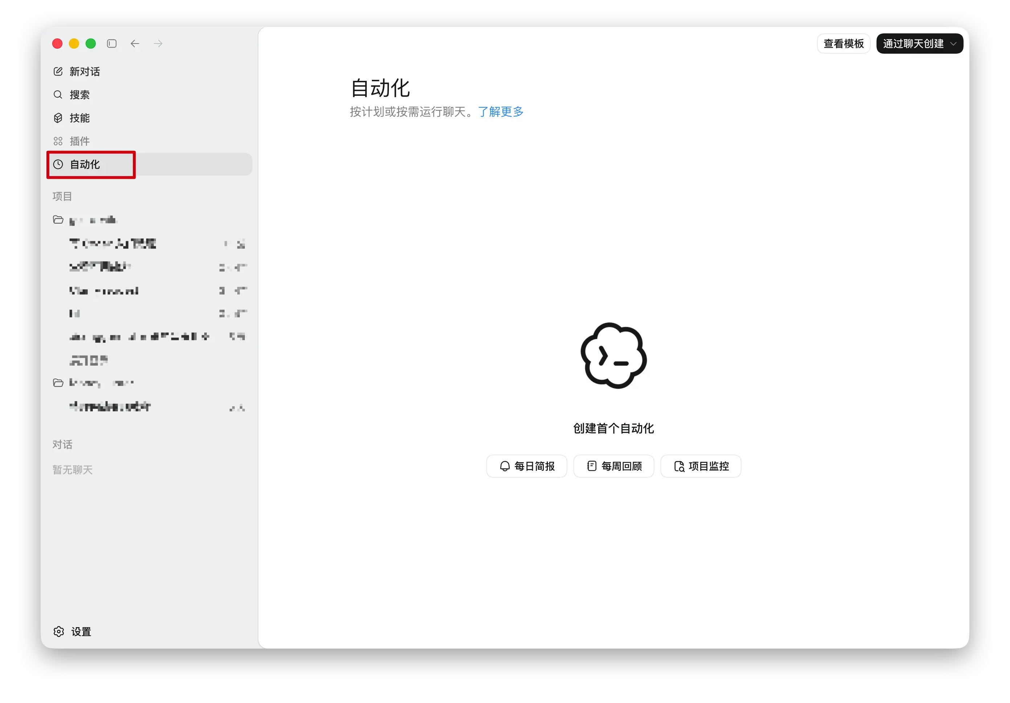Choose the 每周回顾 template
Image resolution: width=1010 pixels, height=703 pixels.
pyautogui.click(x=613, y=466)
